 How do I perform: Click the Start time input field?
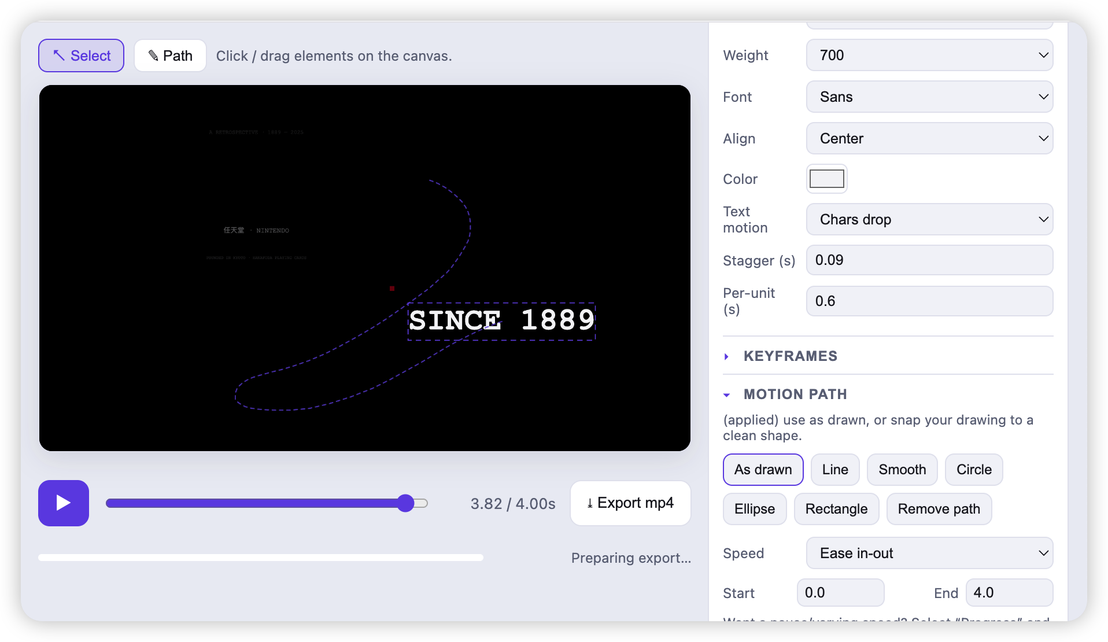click(x=840, y=592)
